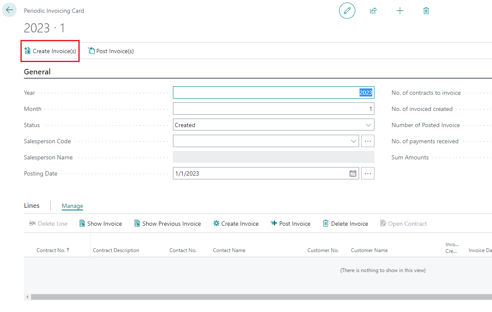Click ellipsis button beside Posting Date
This screenshot has height=312, width=492.
[368, 173]
